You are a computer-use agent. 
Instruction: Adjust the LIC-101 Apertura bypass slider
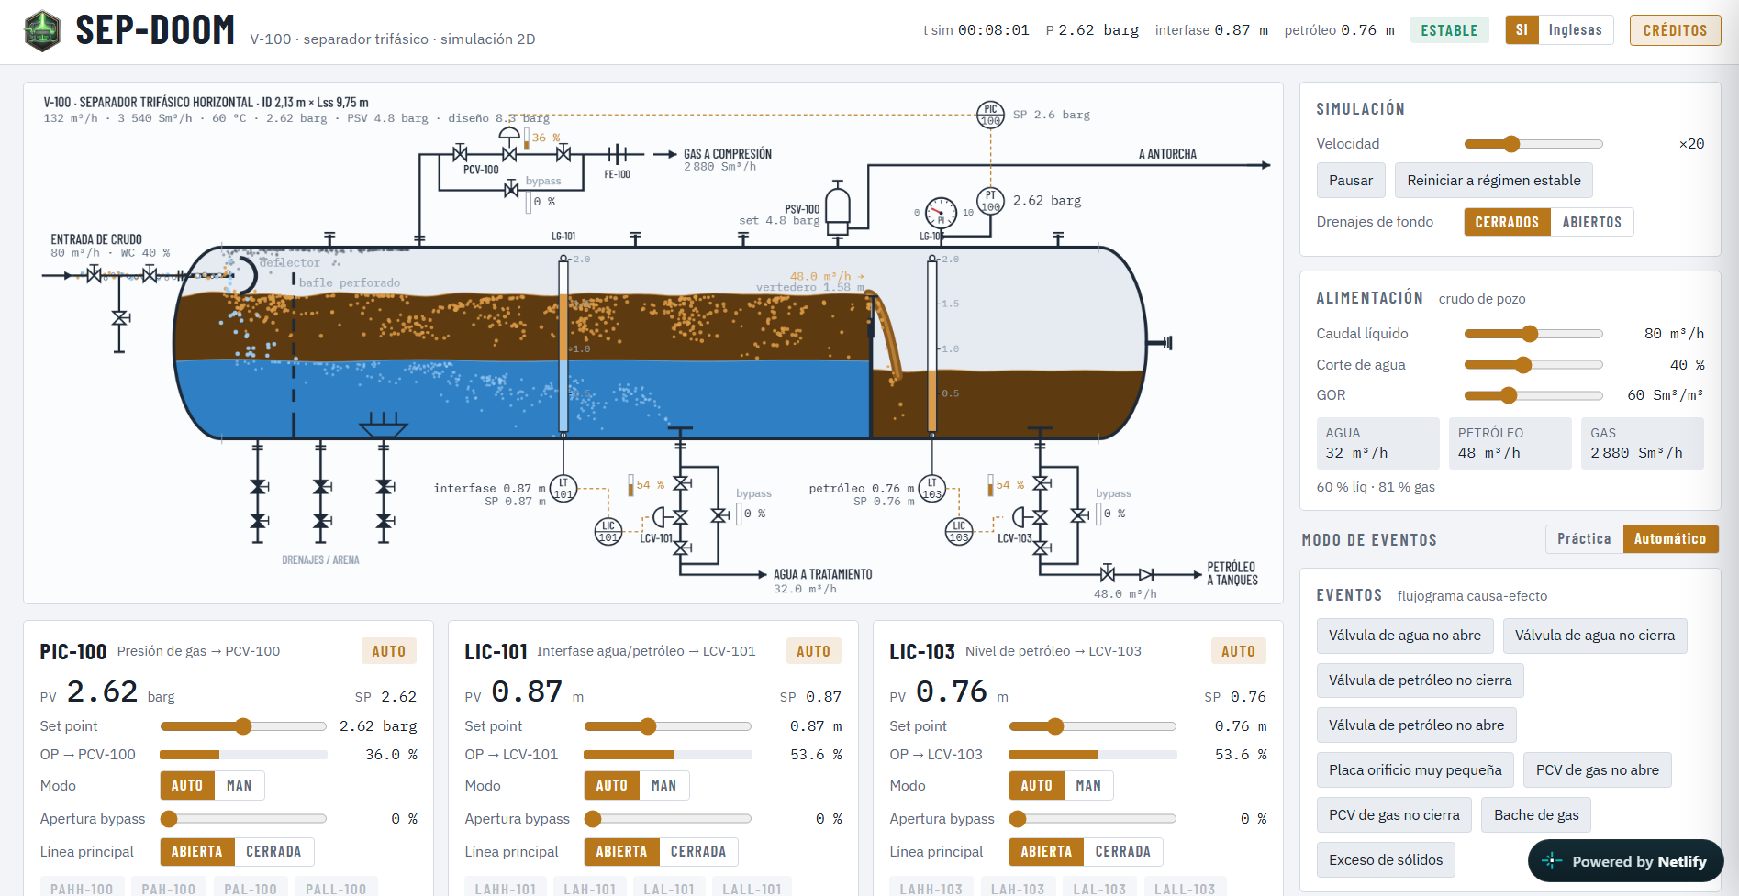(668, 819)
